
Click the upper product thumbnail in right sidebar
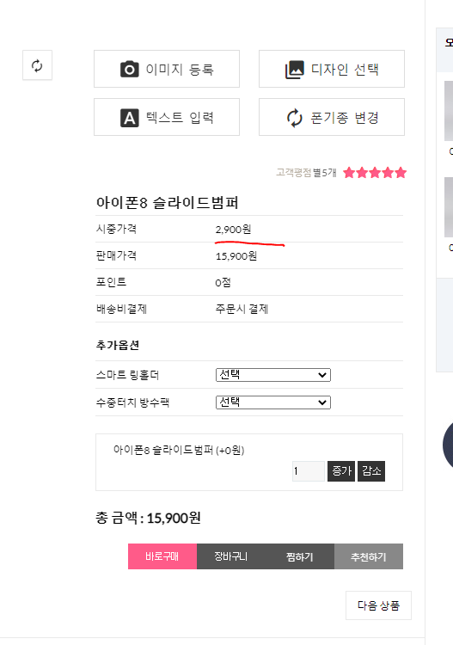449,111
